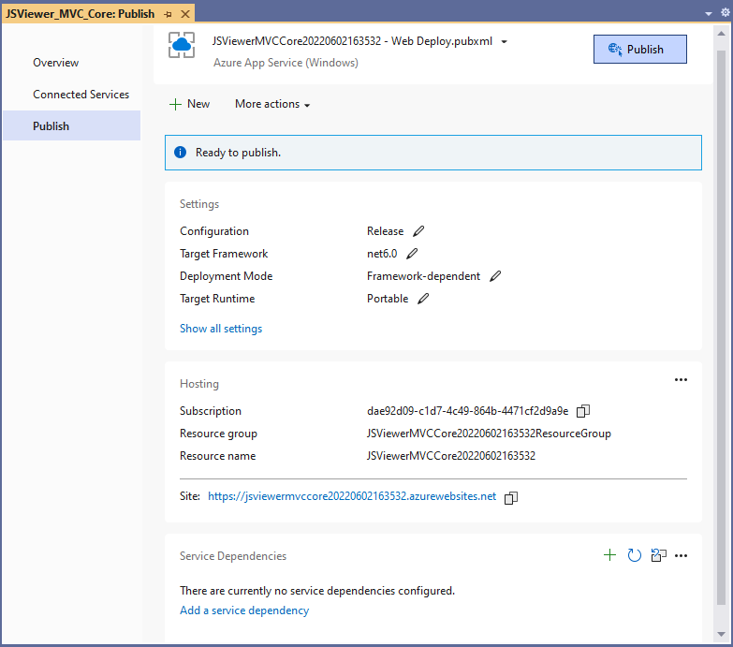This screenshot has height=647, width=733.
Task: Click the no service dependencies configured message
Action: [x=317, y=591]
